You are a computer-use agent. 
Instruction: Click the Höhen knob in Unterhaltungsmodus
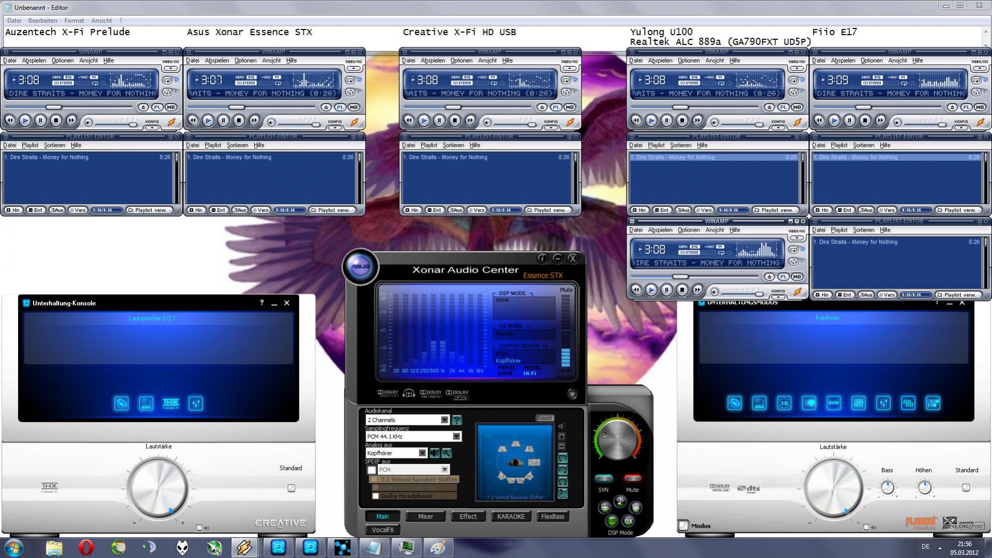(924, 487)
